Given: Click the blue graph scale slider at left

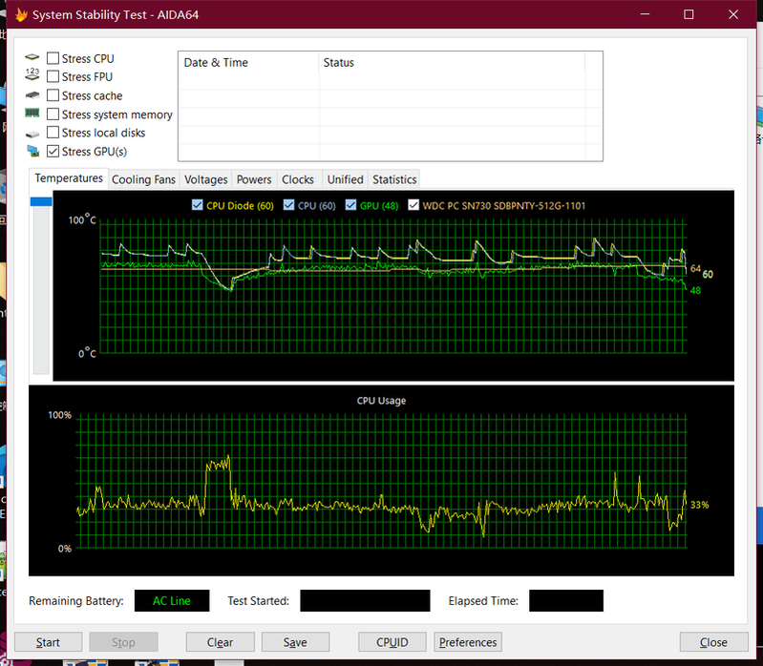Looking at the screenshot, I should pos(41,201).
